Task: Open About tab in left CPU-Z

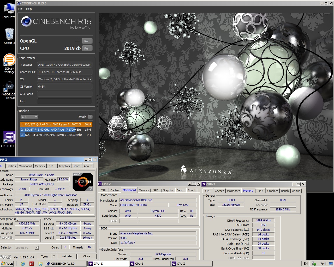Action: (x=88, y=166)
